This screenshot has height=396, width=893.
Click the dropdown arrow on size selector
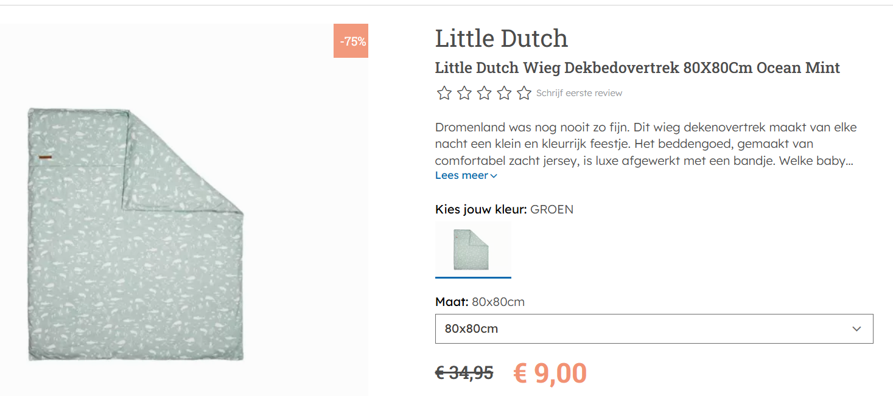tap(857, 328)
